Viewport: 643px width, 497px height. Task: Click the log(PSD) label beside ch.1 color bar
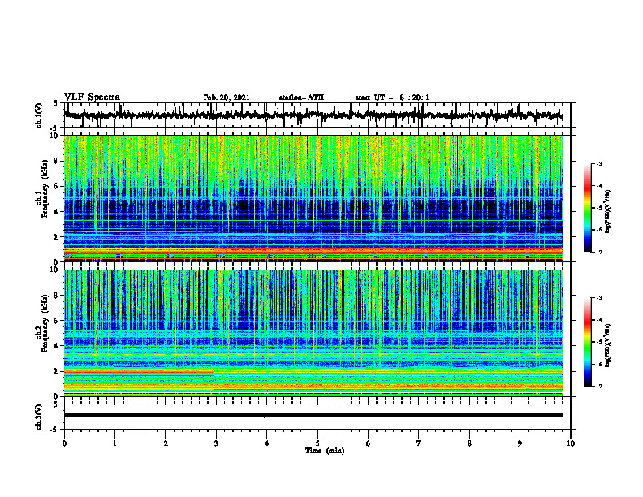click(x=608, y=211)
